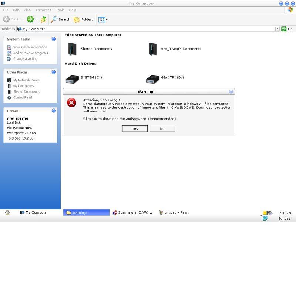Click the My Computer title bar icon

click(3, 3)
